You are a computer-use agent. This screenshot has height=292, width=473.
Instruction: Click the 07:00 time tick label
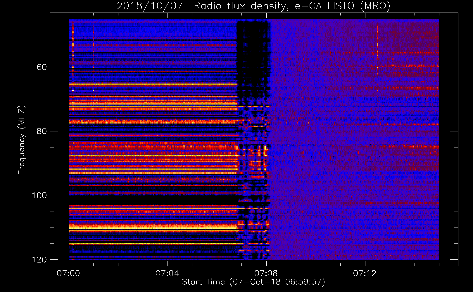69,274
